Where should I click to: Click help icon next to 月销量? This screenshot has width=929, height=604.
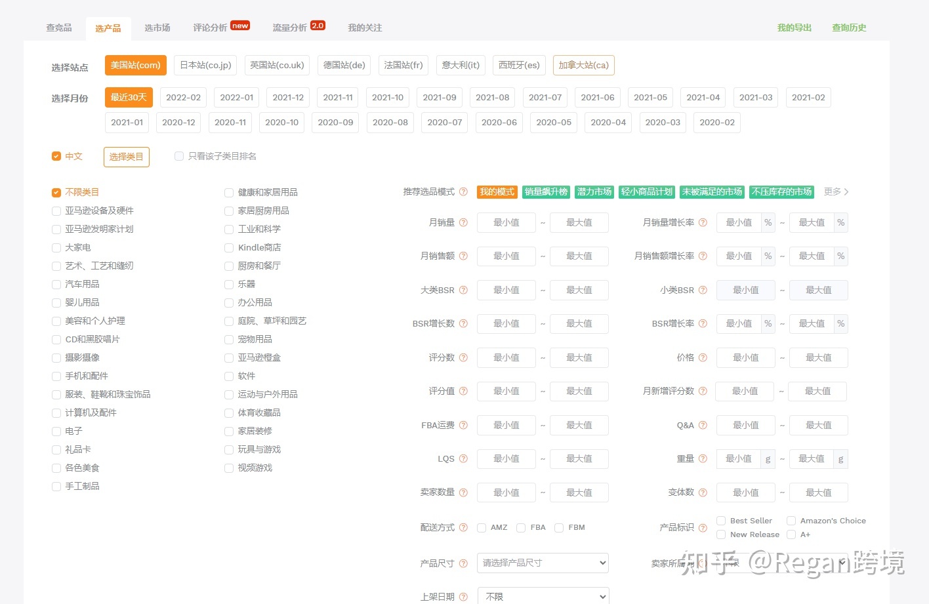(x=463, y=223)
